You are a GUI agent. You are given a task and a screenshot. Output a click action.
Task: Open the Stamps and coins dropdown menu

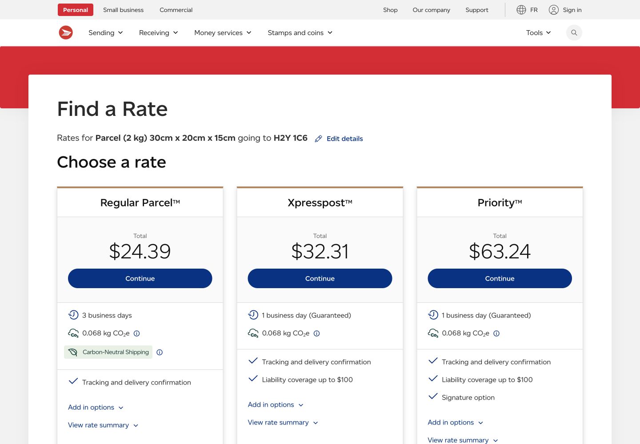[300, 33]
